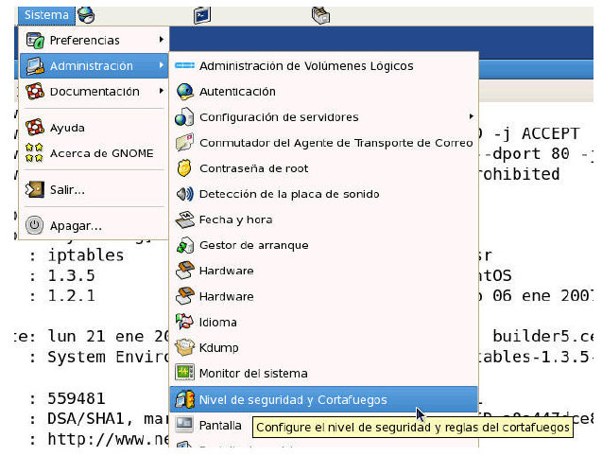The height and width of the screenshot is (456, 602).
Task: Open the web browser globe panel icon
Action: 86,15
